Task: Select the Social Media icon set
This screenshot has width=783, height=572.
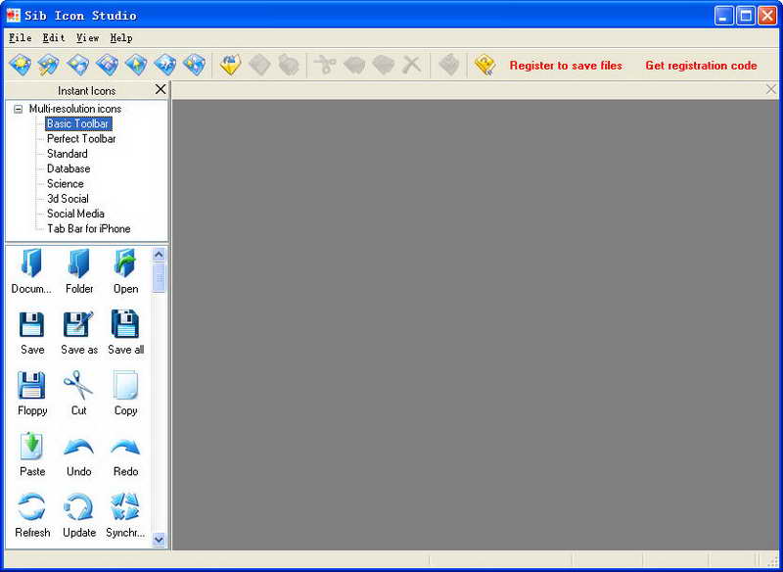Action: pyautogui.click(x=75, y=214)
